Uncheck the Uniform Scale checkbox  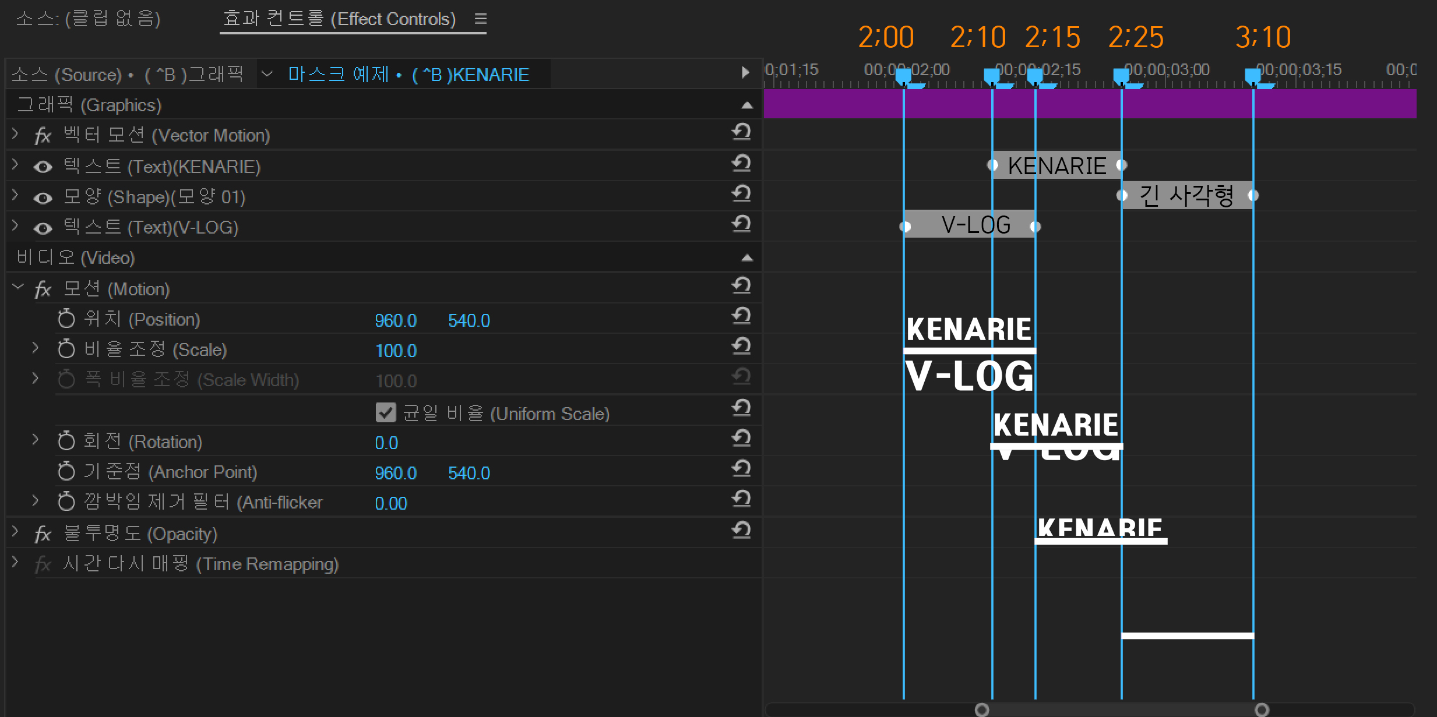tap(385, 413)
